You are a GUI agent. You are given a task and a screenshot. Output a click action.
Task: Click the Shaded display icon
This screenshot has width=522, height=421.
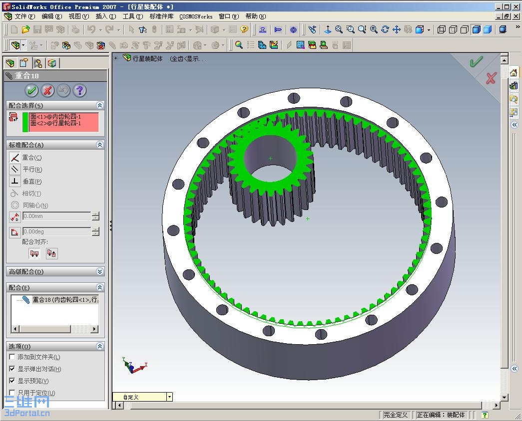point(488,29)
